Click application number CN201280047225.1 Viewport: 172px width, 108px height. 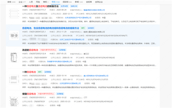click(x=38, y=32)
